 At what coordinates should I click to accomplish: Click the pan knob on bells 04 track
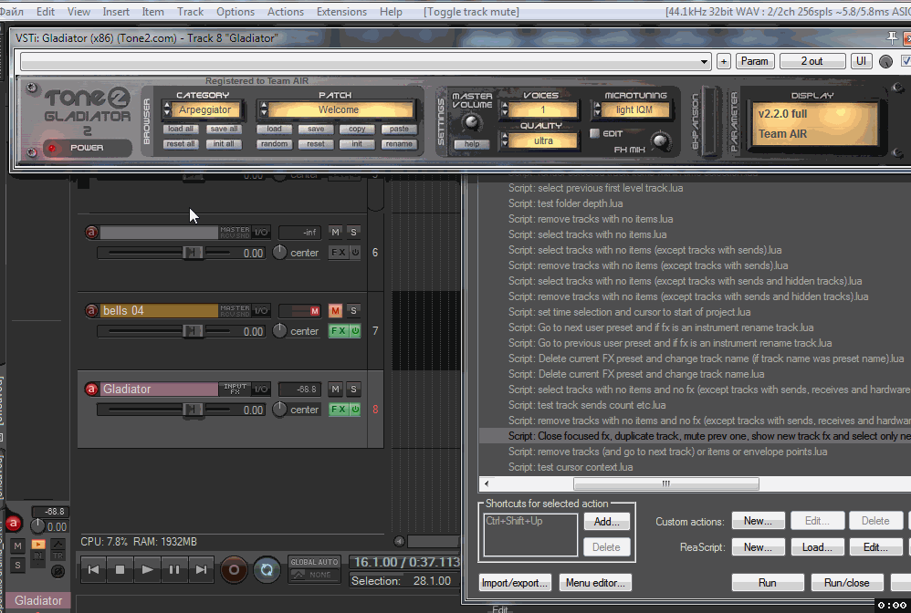click(279, 331)
